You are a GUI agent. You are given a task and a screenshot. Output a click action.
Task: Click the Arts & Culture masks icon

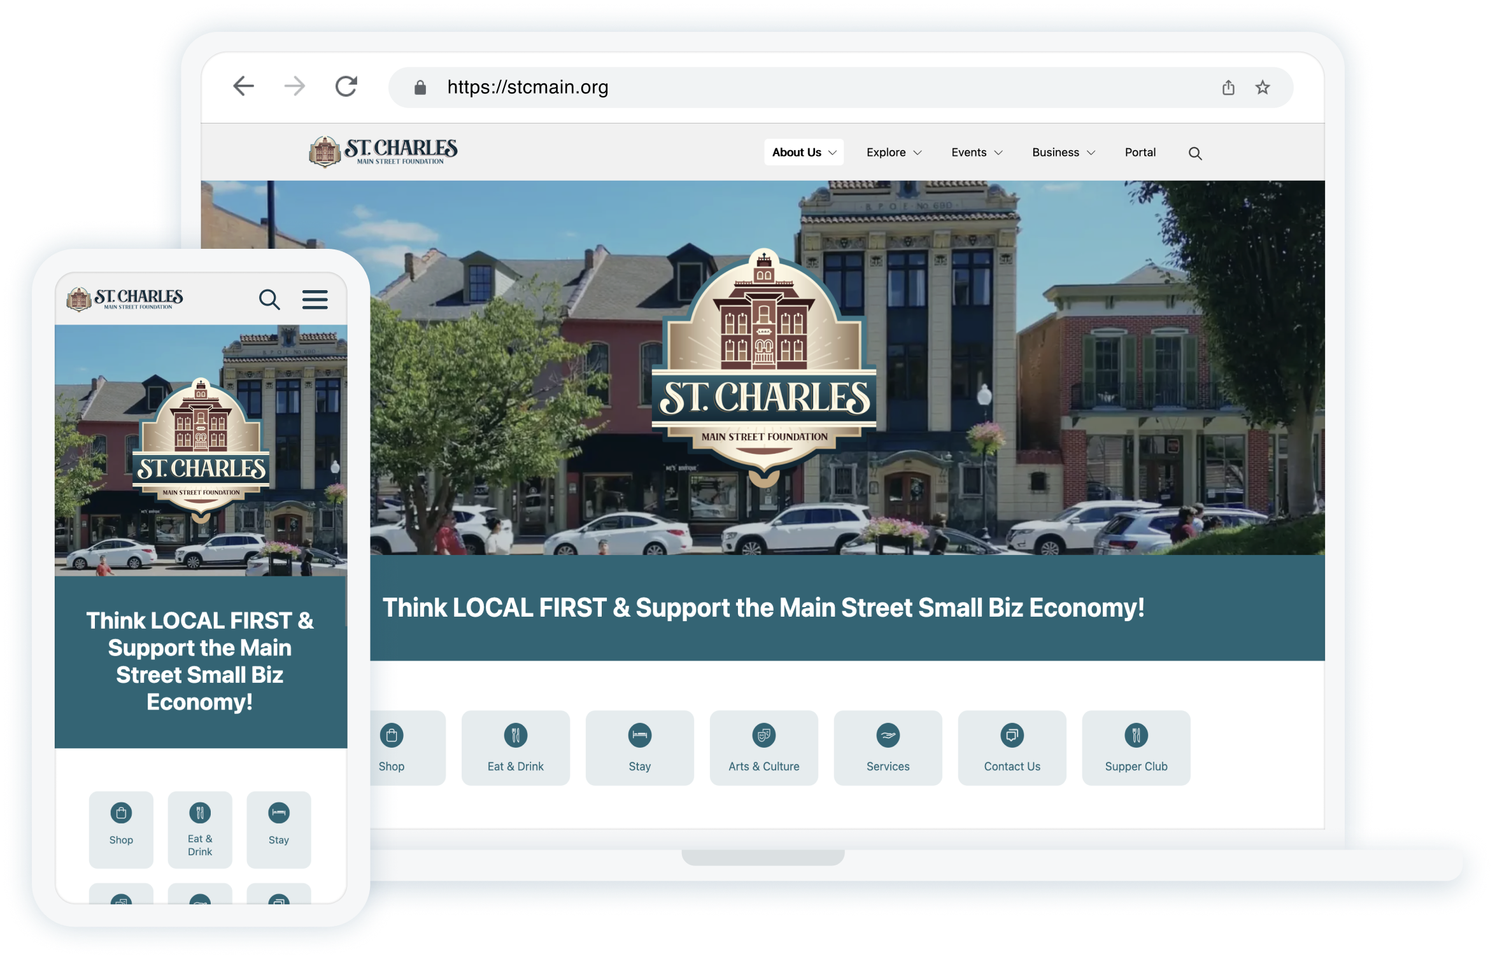(764, 736)
